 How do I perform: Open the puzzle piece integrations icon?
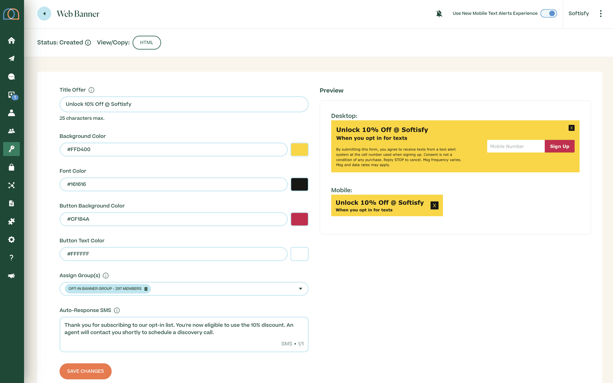(x=11, y=221)
